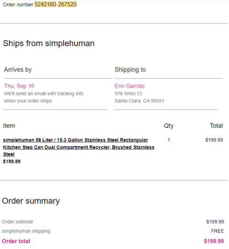Click the Item column header

click(9, 126)
